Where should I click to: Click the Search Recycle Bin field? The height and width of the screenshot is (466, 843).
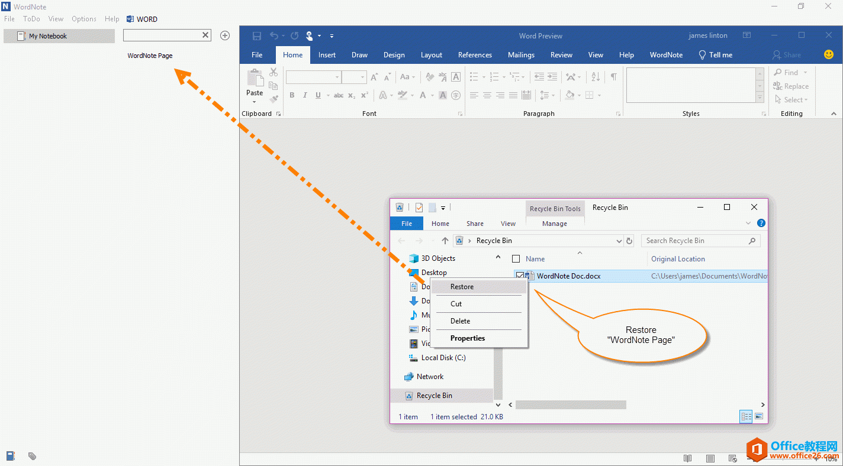701,241
